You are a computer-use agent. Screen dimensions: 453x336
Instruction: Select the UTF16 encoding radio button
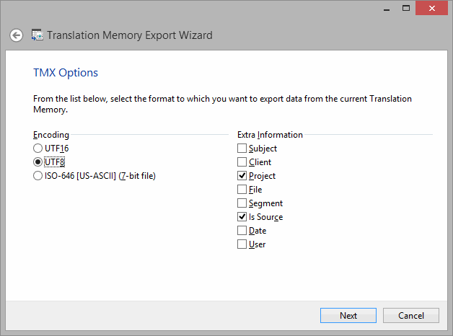pyautogui.click(x=38, y=149)
